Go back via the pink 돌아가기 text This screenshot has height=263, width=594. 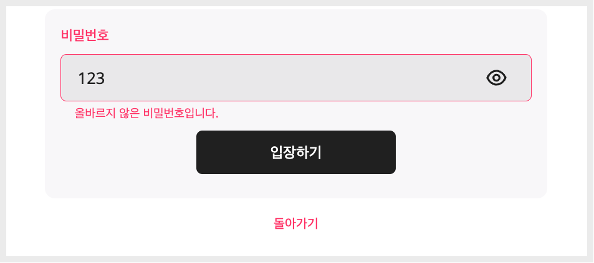point(296,223)
